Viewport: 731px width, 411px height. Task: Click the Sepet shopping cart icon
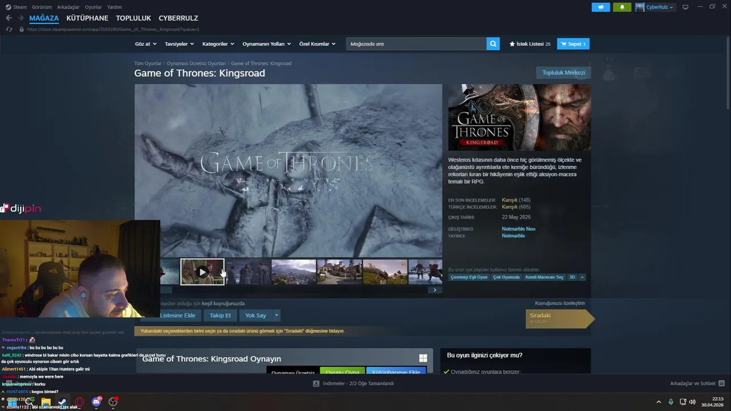[564, 44]
